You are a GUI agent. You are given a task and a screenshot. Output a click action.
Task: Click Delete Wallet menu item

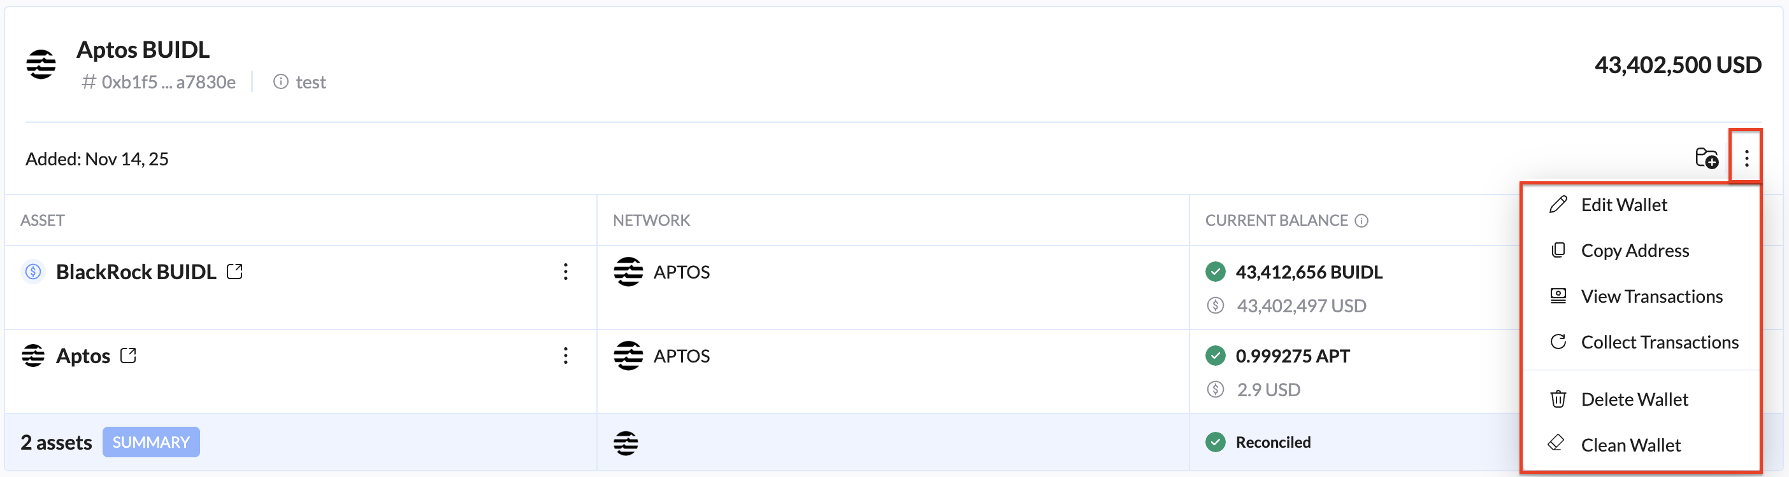click(1634, 399)
